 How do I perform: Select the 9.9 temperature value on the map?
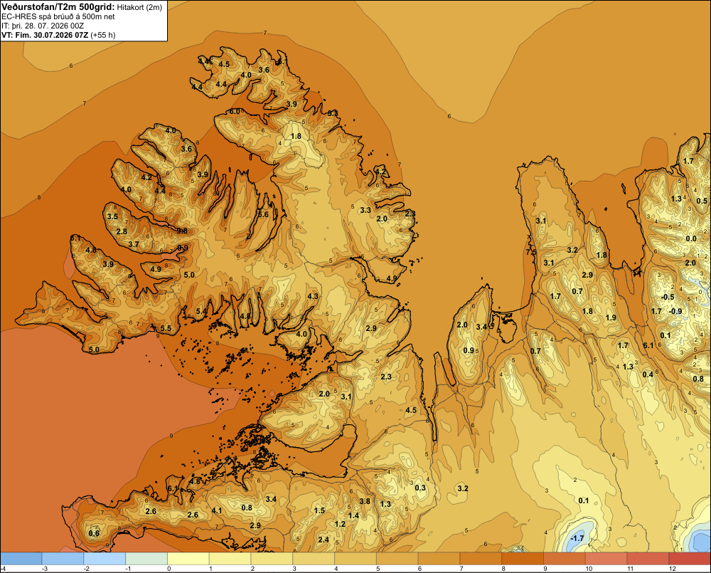coord(183,248)
